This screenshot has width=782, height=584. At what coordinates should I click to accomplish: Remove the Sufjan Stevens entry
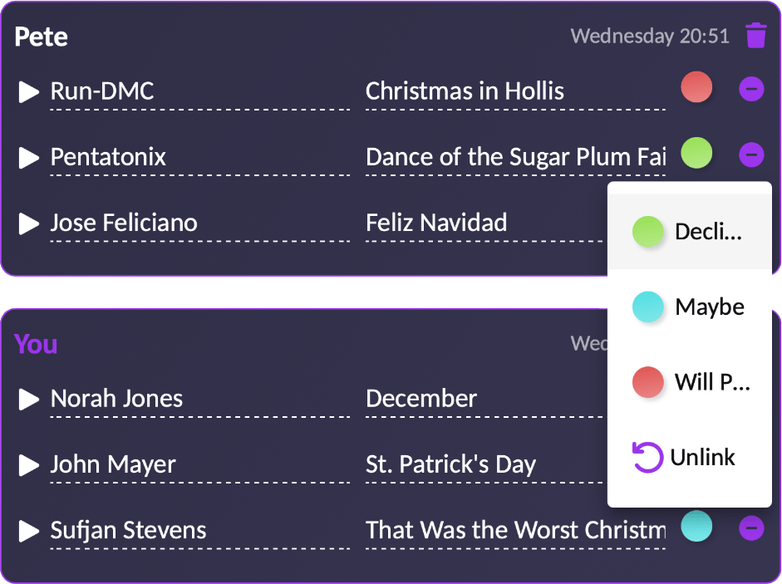point(751,528)
